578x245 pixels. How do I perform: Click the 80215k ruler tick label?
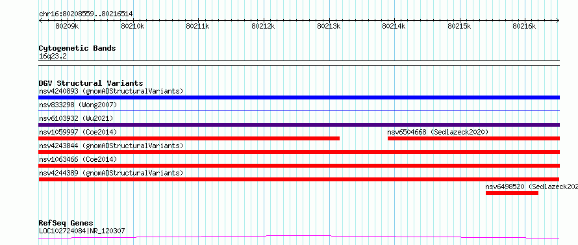coord(460,26)
